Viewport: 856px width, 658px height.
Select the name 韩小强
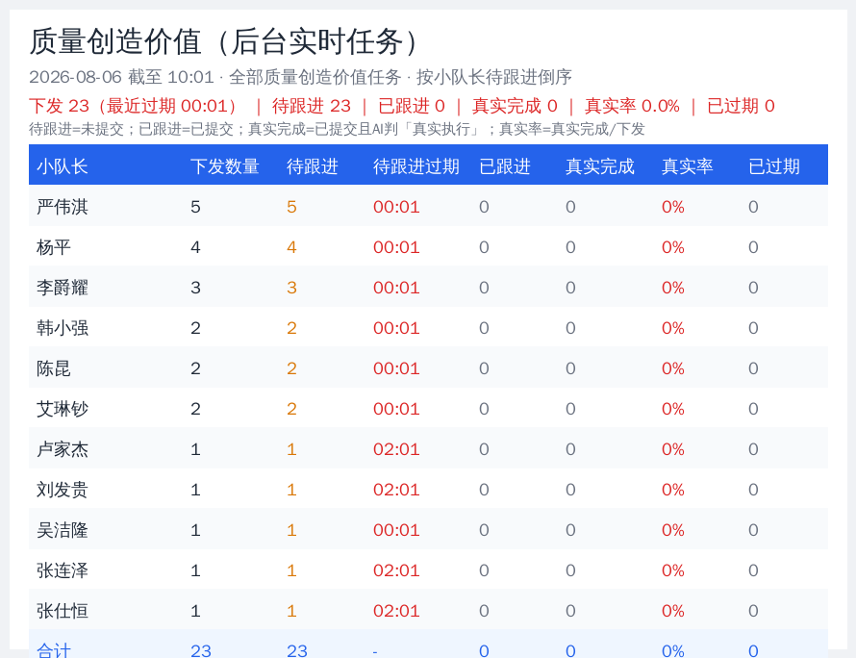tap(63, 328)
